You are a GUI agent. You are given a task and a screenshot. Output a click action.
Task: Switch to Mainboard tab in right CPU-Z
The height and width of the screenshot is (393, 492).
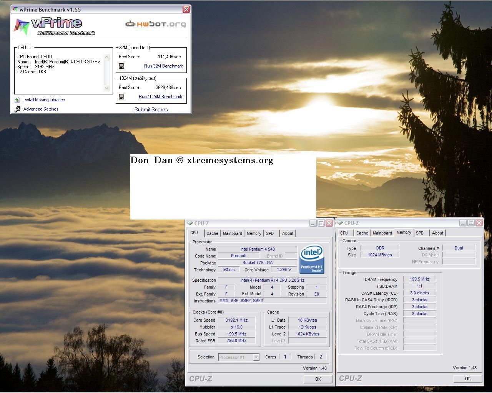tap(382, 233)
